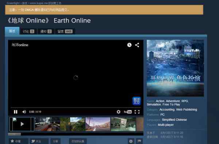This screenshot has width=219, height=144.
Task: Click the thumbnail strip horizontal scrollbar
Action: click(x=76, y=134)
